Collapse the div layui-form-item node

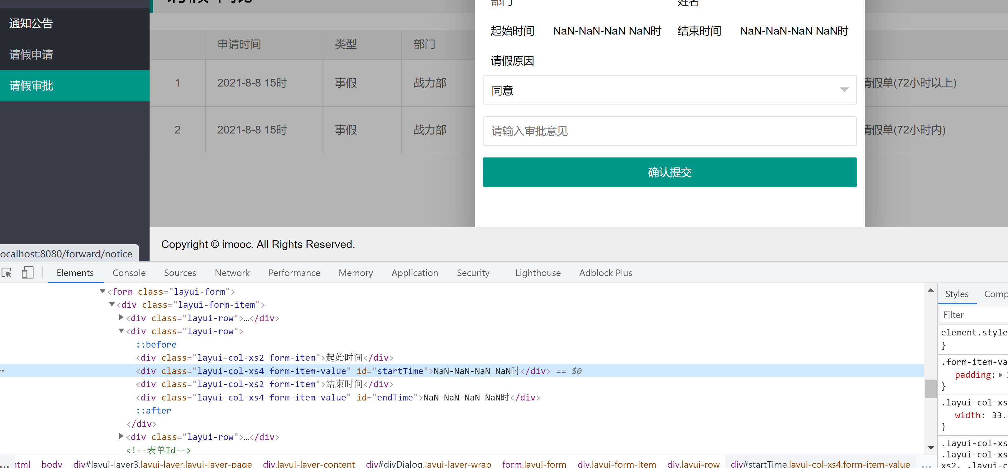112,304
